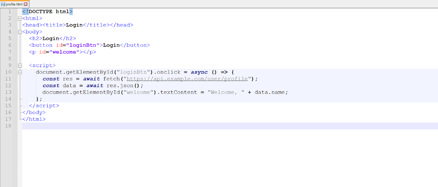Collapse the <html> fold marker on line 2
The width and height of the screenshot is (438, 187).
pyautogui.click(x=20, y=18)
